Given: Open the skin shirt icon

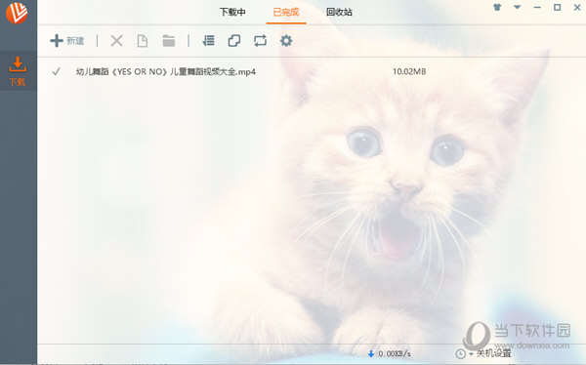Looking at the screenshot, I should [497, 7].
